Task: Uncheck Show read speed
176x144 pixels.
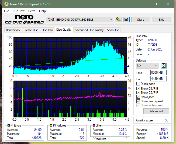Action: pyautogui.click(x=138, y=101)
